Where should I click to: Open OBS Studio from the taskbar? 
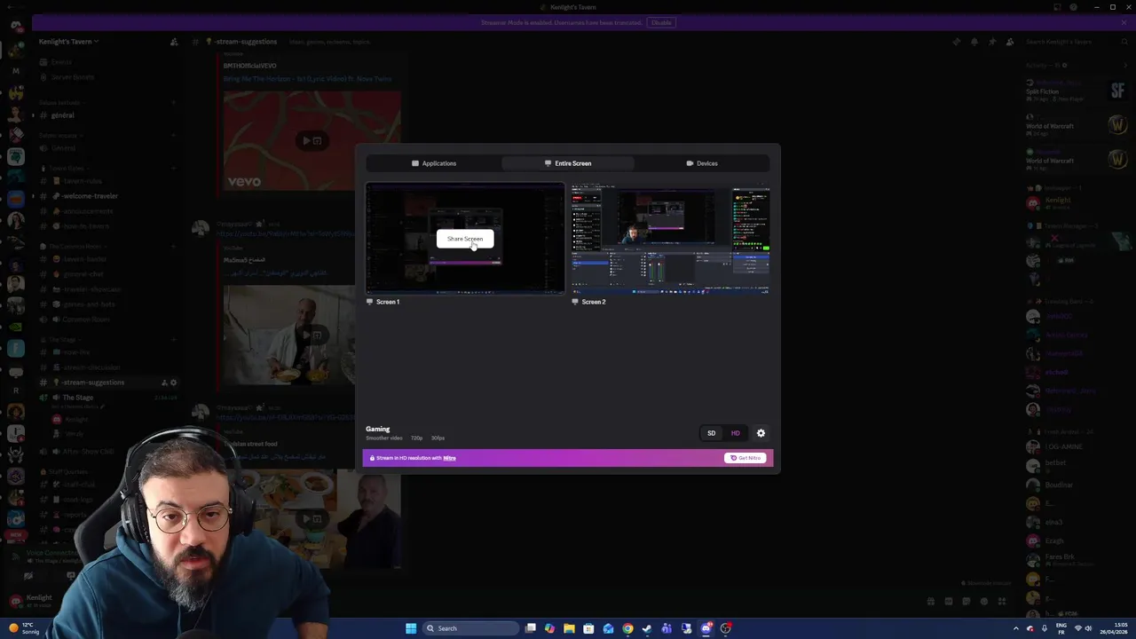click(725, 628)
